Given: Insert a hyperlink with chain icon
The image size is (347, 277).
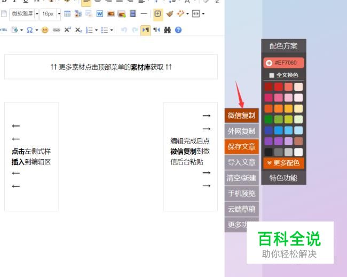Looking at the screenshot, I should [57, 30].
